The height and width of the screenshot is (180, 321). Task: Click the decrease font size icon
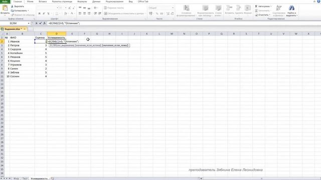tap(74, 8)
